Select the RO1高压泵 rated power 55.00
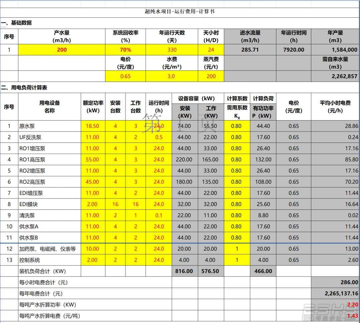Screen dimensions: 360x323 pyautogui.click(x=93, y=160)
